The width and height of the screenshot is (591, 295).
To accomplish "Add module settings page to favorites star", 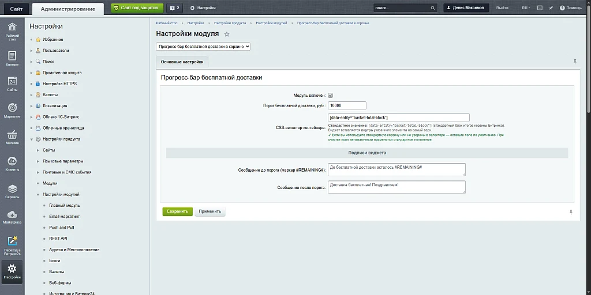I will pos(226,34).
